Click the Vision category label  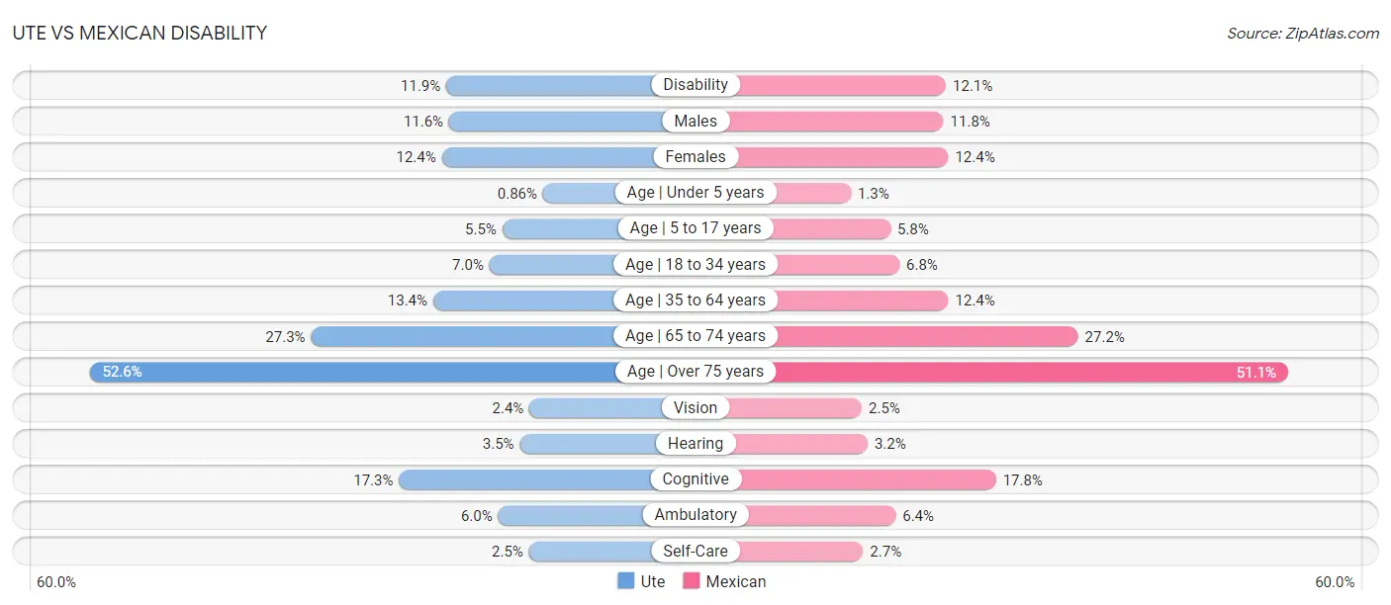695,407
